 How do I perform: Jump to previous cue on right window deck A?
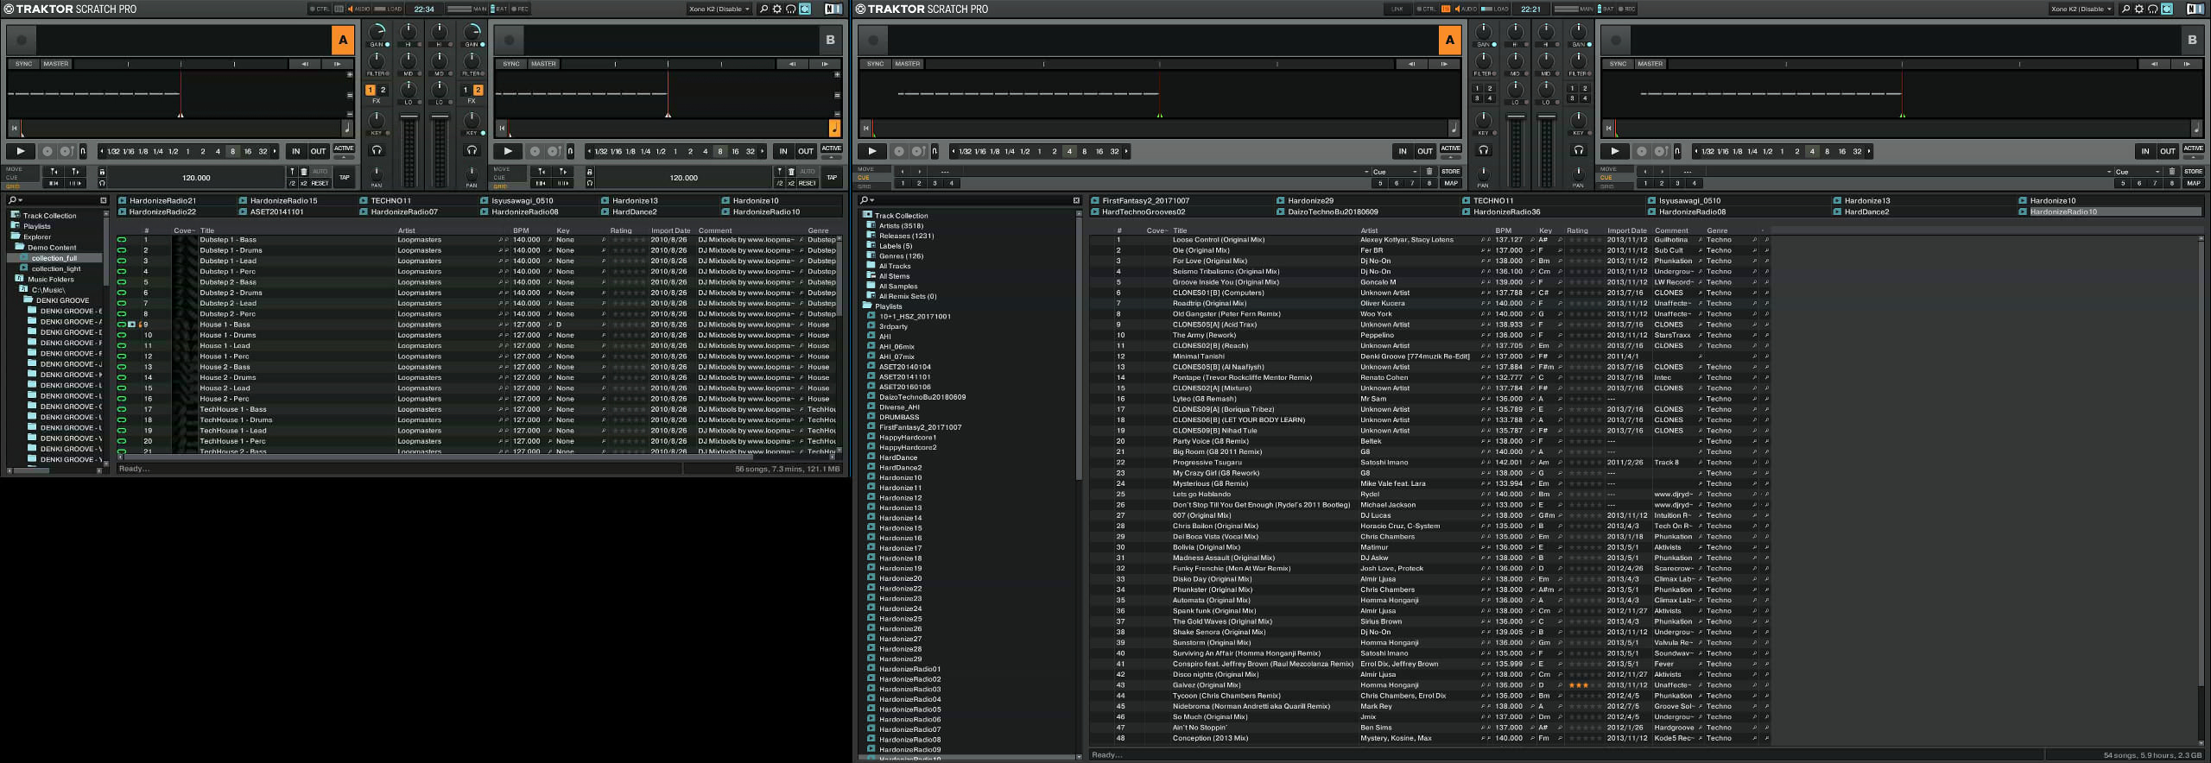[x=903, y=172]
